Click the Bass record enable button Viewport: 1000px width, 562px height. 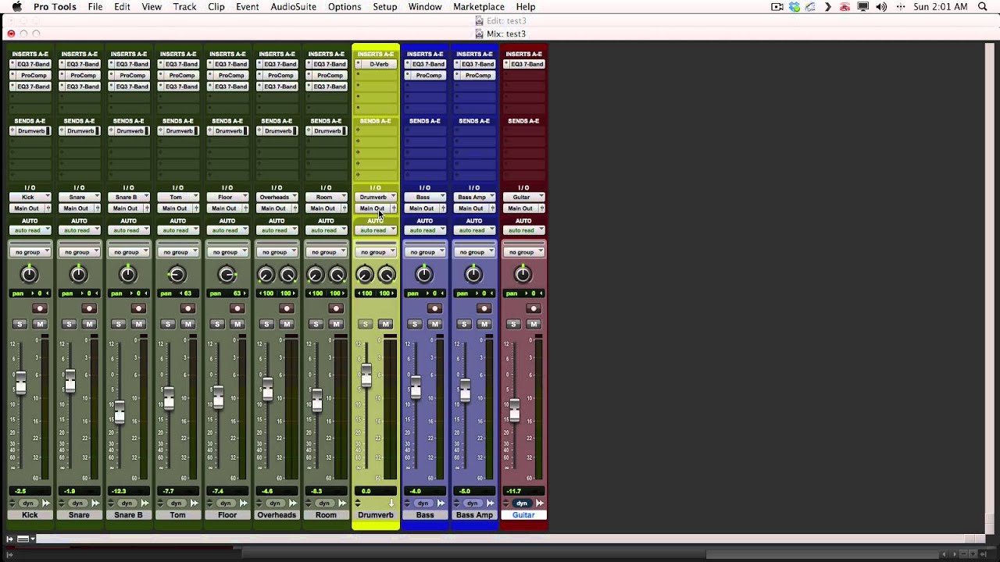pyautogui.click(x=434, y=308)
